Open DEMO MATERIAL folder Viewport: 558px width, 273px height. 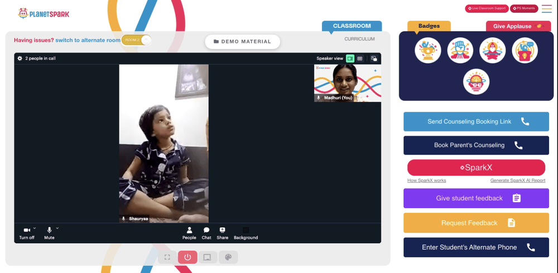[x=242, y=42]
